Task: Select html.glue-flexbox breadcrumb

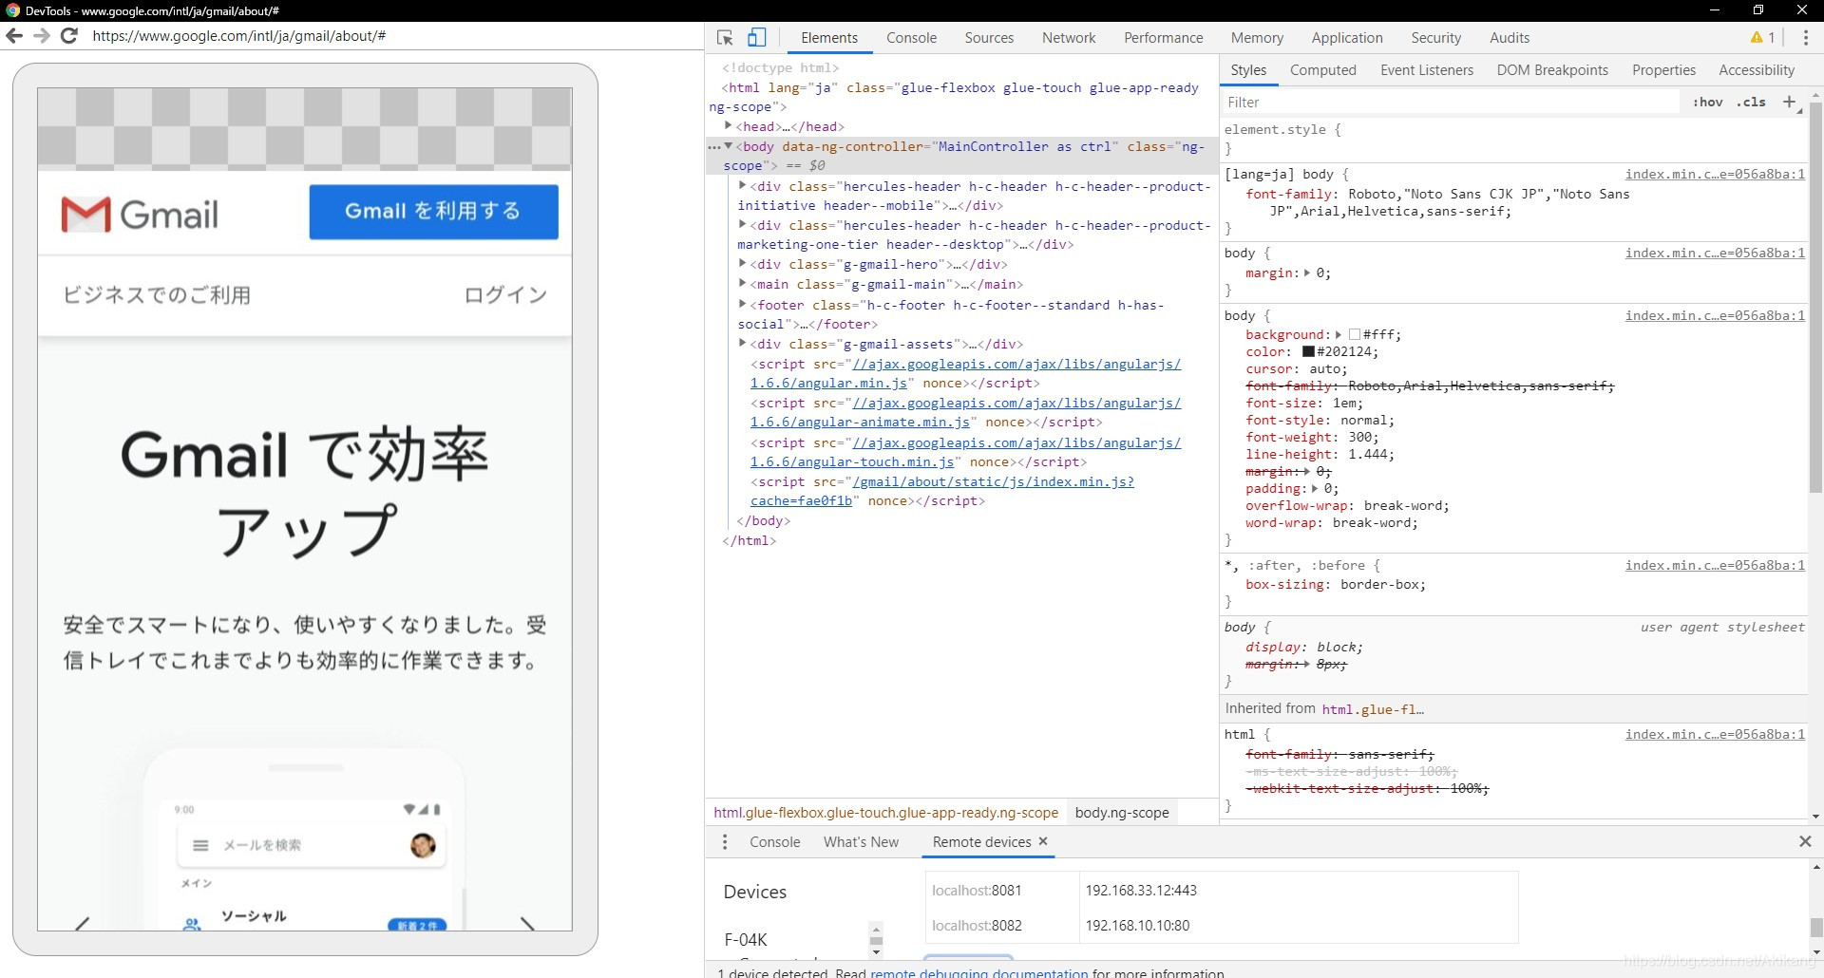Action: pyautogui.click(x=885, y=813)
